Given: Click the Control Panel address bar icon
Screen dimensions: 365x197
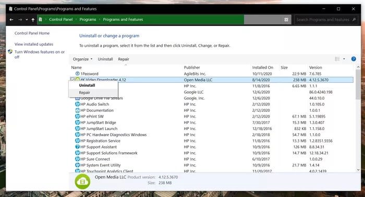Looking at the screenshot, I should coord(41,19).
